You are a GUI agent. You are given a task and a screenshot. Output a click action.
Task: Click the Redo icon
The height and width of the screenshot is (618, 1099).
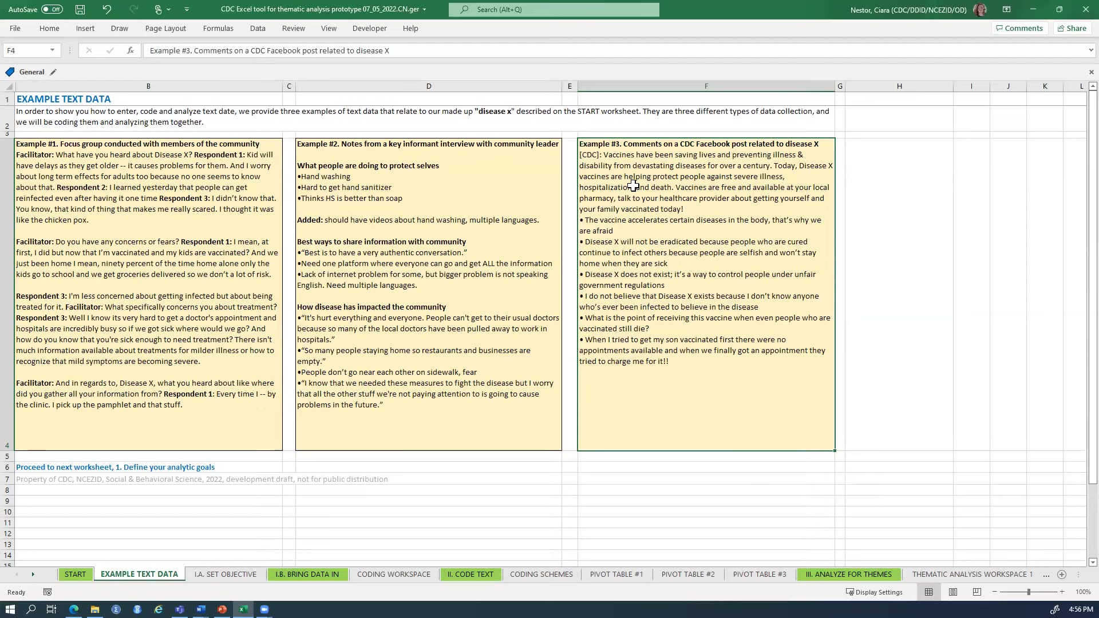(x=133, y=9)
